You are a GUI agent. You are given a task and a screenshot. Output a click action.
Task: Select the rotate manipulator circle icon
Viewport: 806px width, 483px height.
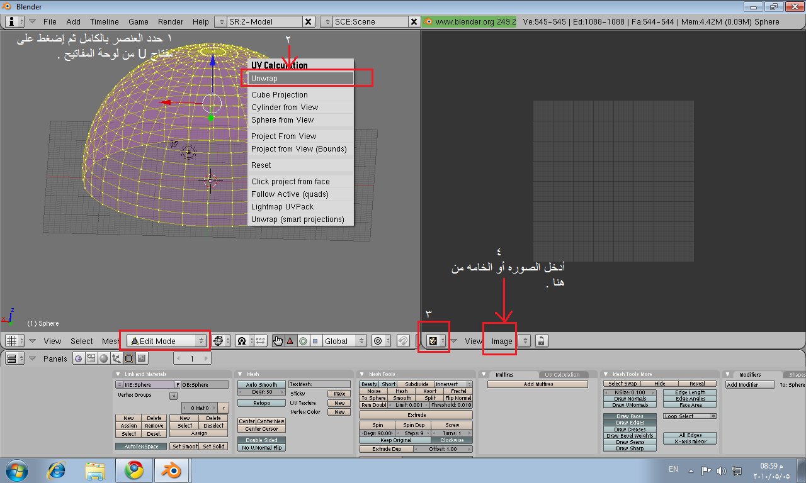(x=303, y=341)
